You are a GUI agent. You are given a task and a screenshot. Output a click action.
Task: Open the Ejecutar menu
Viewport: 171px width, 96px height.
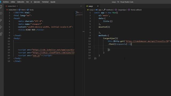pyautogui.click(x=37, y=2)
